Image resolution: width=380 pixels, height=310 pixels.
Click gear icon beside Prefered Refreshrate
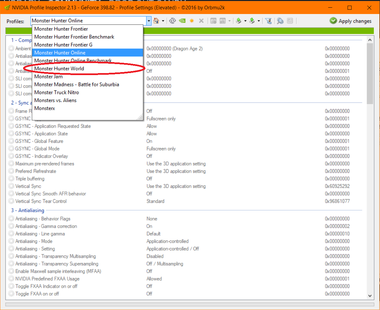coord(11,171)
